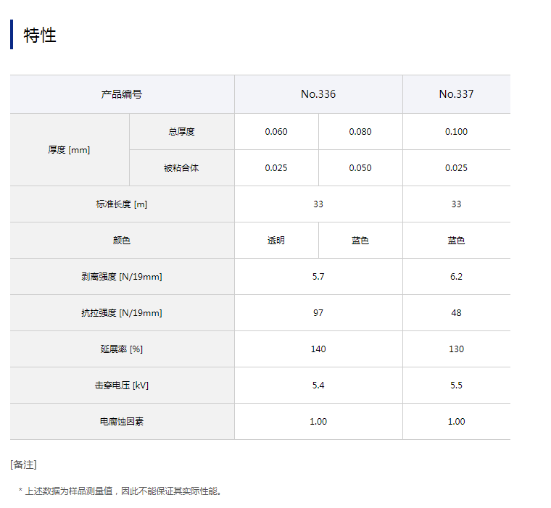The width and height of the screenshot is (551, 508).
Task: Select the 厚度 [mm] row label
Action: [70, 150]
